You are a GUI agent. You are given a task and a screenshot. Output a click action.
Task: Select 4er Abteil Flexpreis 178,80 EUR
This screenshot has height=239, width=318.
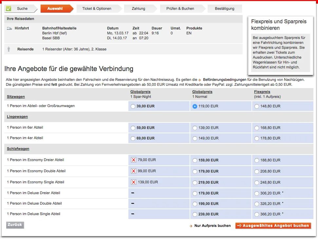(x=256, y=138)
